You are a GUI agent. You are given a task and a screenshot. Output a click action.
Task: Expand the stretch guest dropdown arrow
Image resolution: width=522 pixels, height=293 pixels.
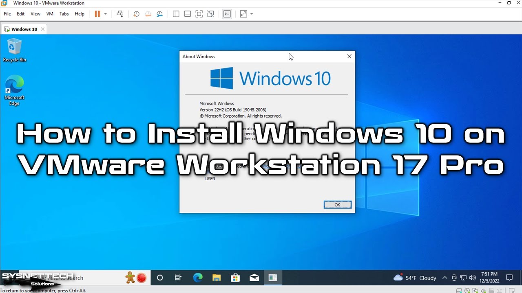click(252, 14)
